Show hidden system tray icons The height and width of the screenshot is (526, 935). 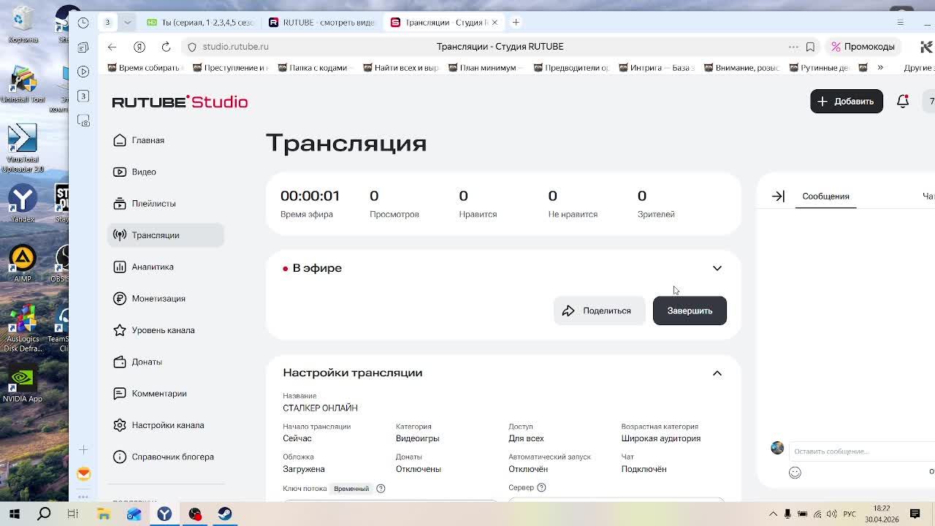point(773,514)
